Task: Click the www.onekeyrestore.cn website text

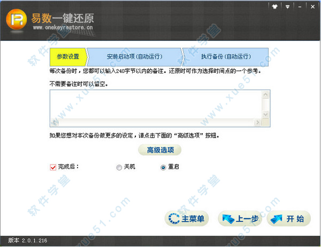Action: (x=63, y=27)
